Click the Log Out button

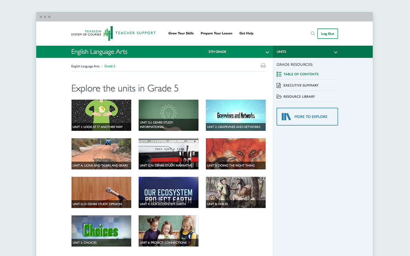click(327, 34)
